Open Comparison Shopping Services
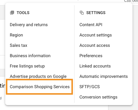The height and width of the screenshot is (110, 138). point(40,87)
